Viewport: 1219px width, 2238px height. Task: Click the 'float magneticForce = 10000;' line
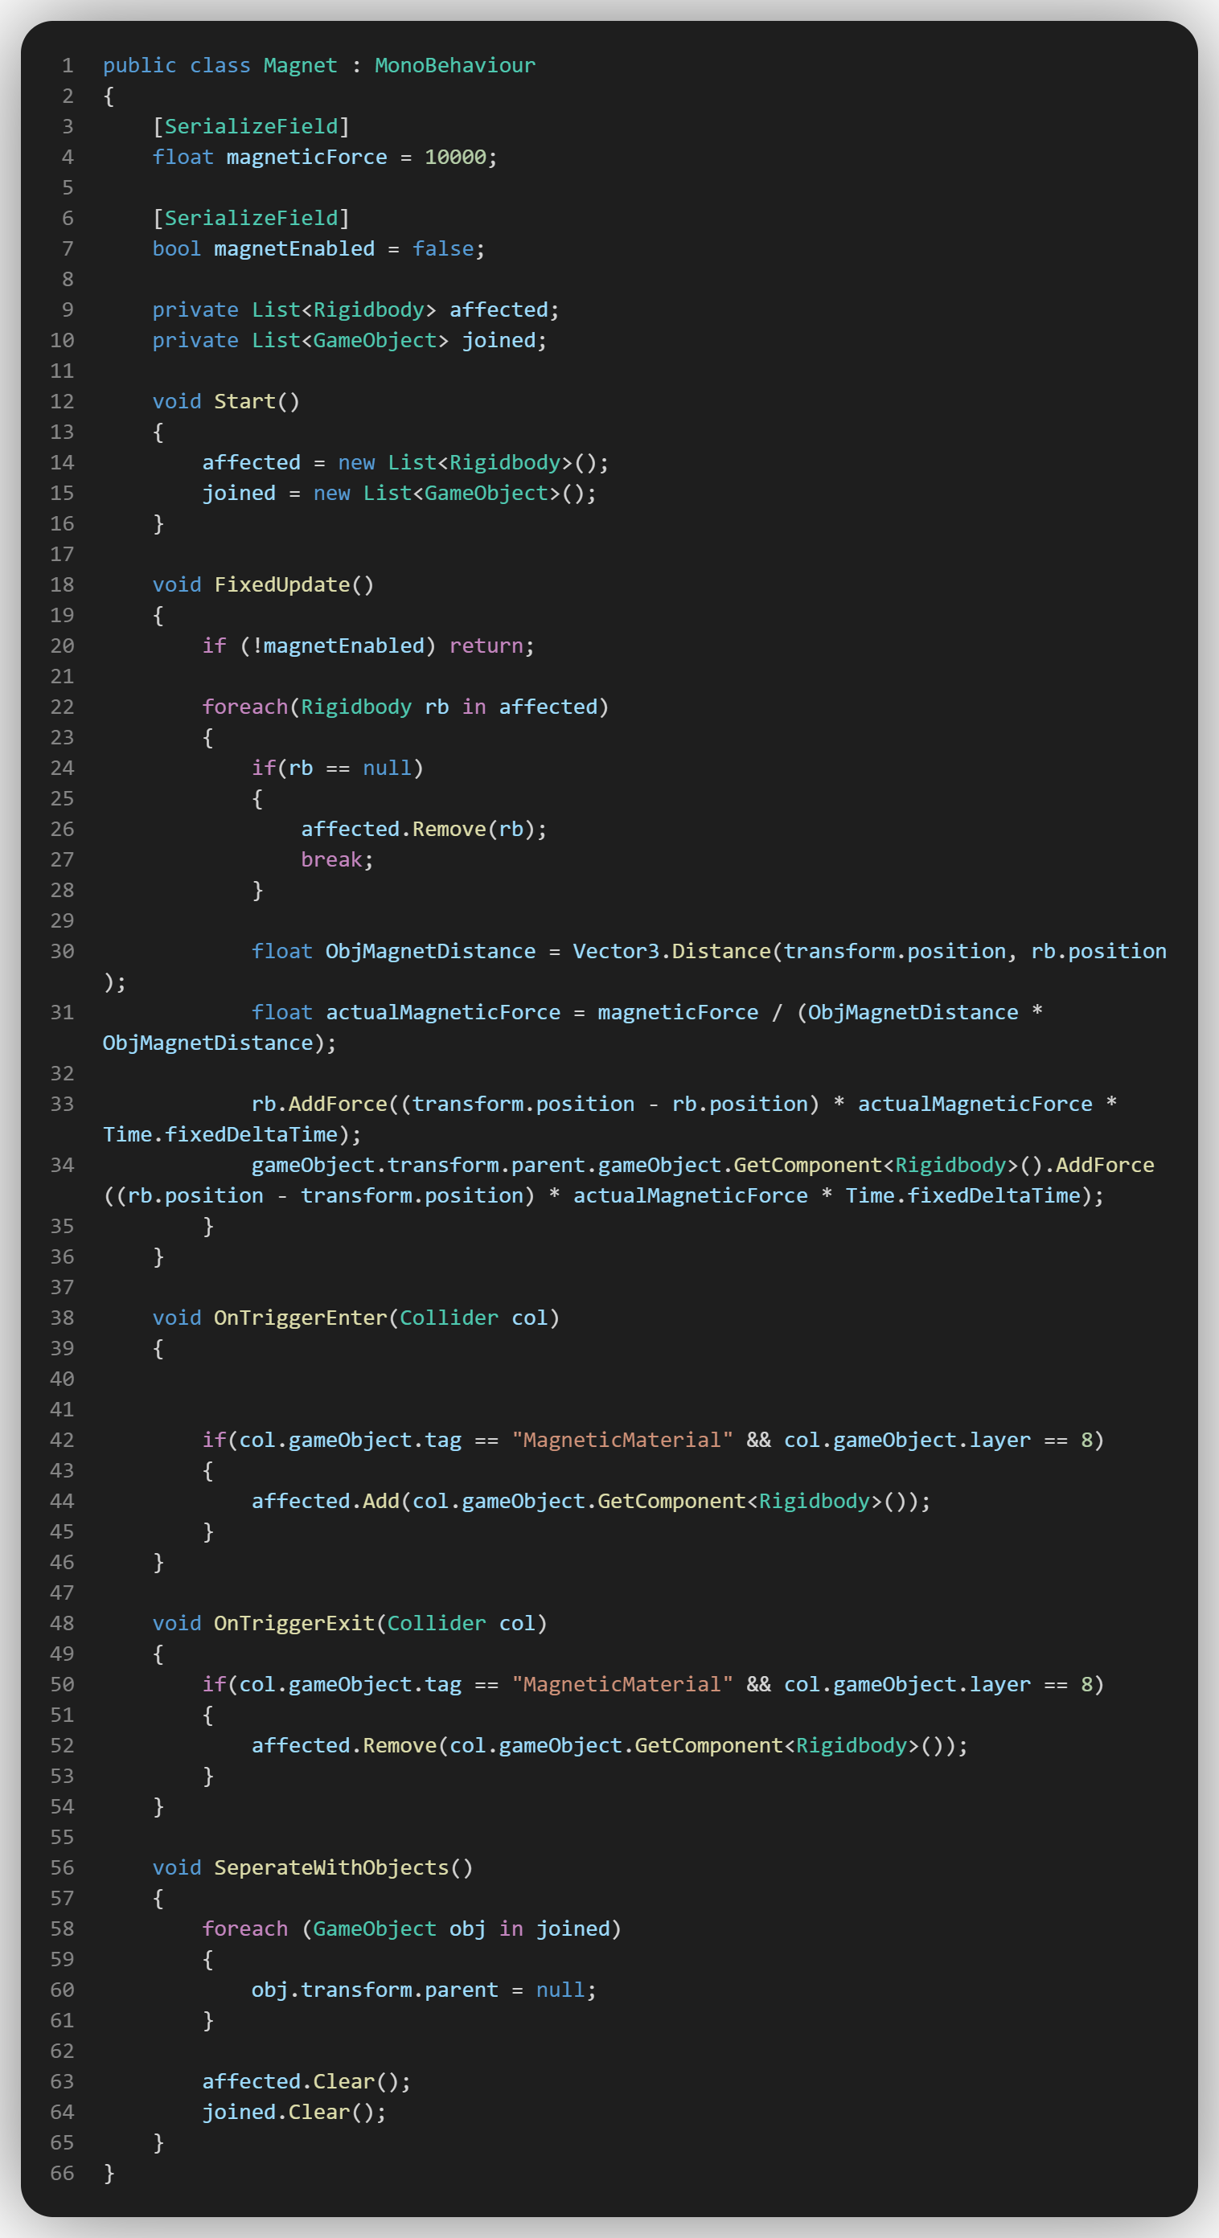tap(325, 158)
